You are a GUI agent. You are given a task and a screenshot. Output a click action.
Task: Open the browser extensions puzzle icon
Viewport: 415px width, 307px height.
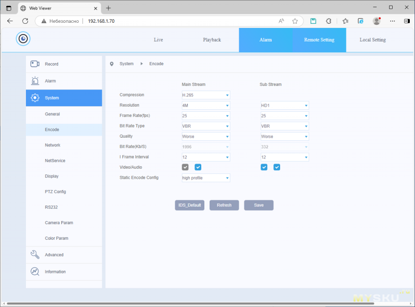pyautogui.click(x=328, y=21)
